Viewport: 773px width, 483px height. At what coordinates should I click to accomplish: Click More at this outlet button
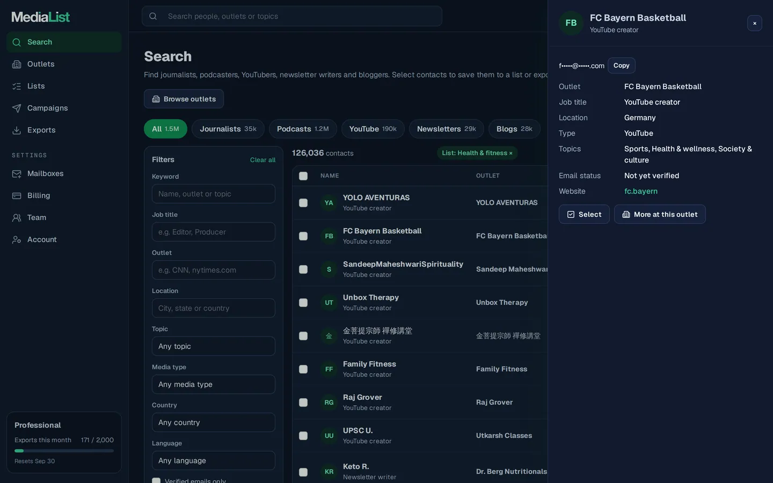[x=660, y=214]
